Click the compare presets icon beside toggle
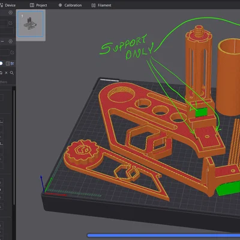The height and width of the screenshot is (240, 240). [x=8, y=64]
